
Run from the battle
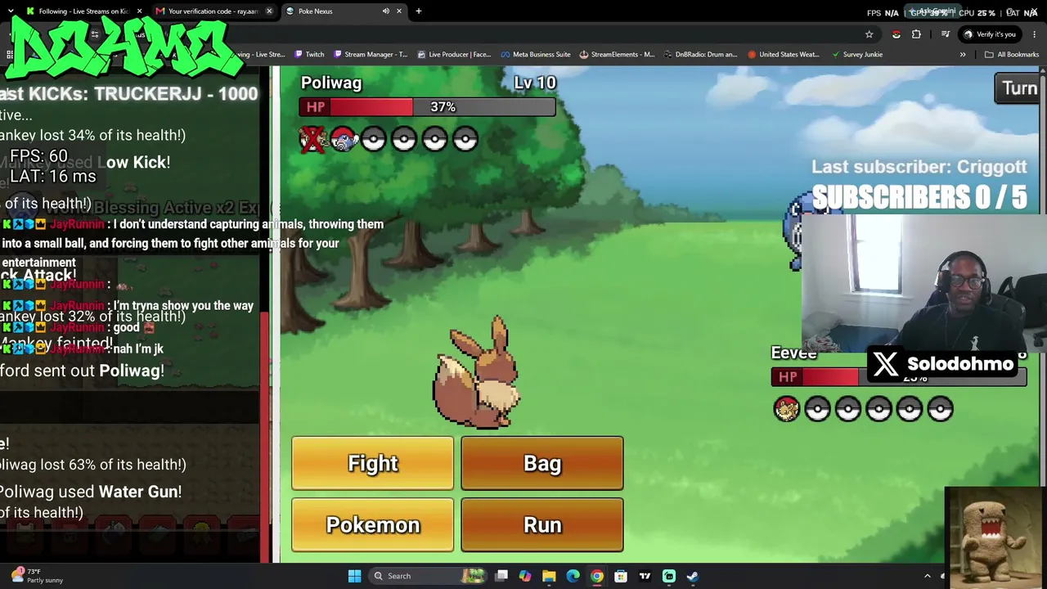click(x=541, y=524)
